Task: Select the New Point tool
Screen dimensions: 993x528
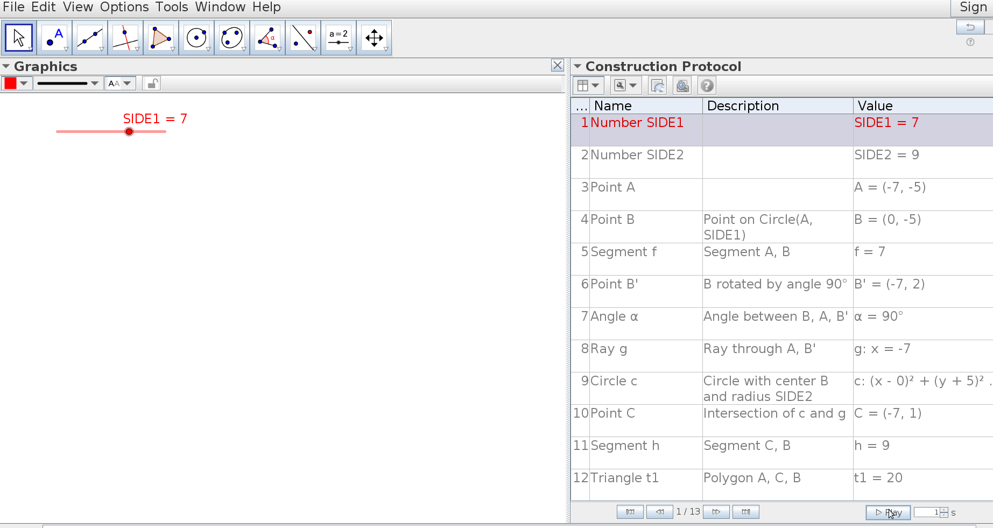Action: tap(54, 38)
